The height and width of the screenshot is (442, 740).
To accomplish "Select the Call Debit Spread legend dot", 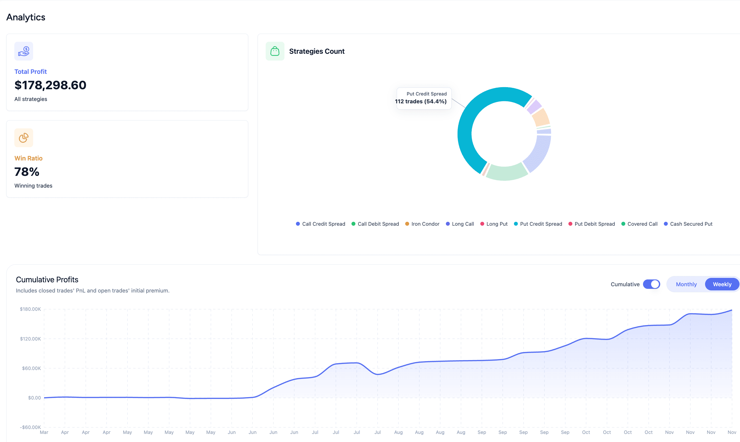I will [x=353, y=224].
